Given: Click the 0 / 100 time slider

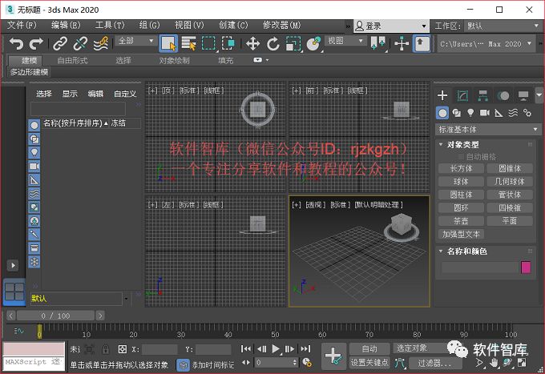Looking at the screenshot, I should [x=55, y=316].
